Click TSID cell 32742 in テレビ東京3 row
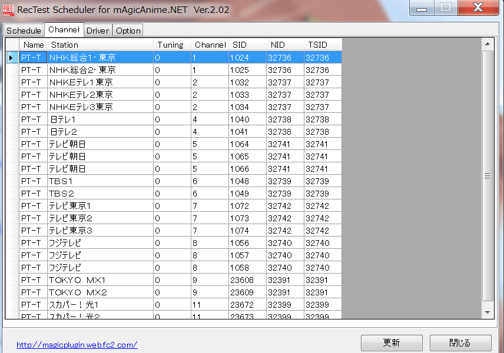 pos(323,231)
